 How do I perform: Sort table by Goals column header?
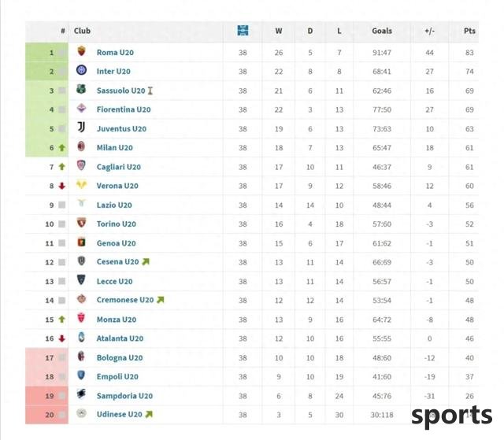point(382,31)
